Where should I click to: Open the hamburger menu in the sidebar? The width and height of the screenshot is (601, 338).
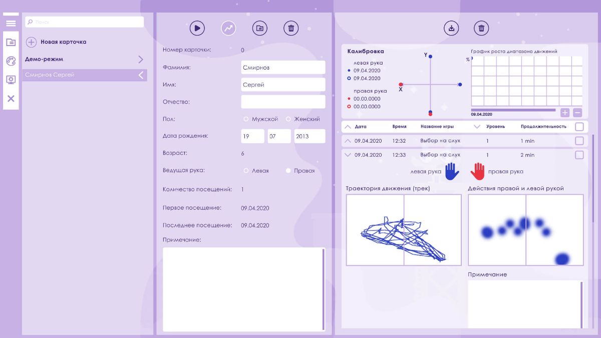pos(11,23)
